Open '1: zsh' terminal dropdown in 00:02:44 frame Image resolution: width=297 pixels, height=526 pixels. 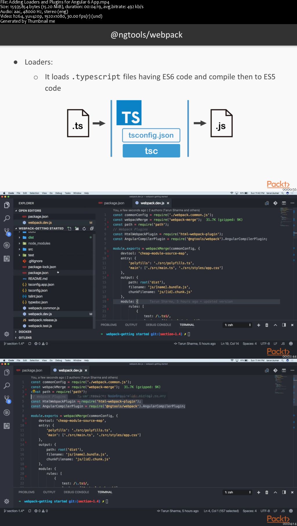(x=237, y=325)
